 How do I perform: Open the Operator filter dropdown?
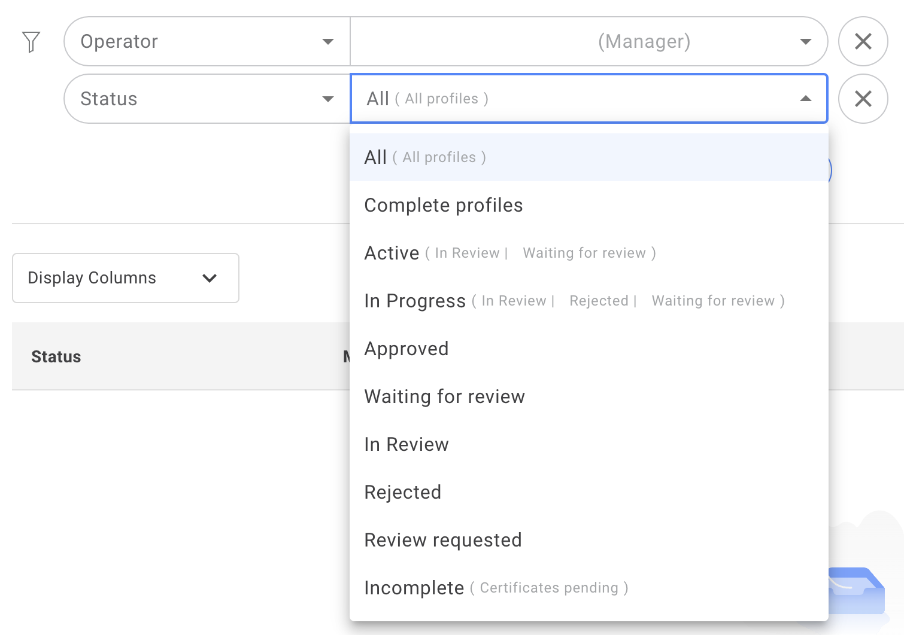[207, 41]
